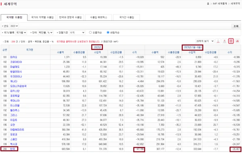Click the 2023년(1월~6월) group header
The width and height of the screenshot is (242, 153).
192,47
